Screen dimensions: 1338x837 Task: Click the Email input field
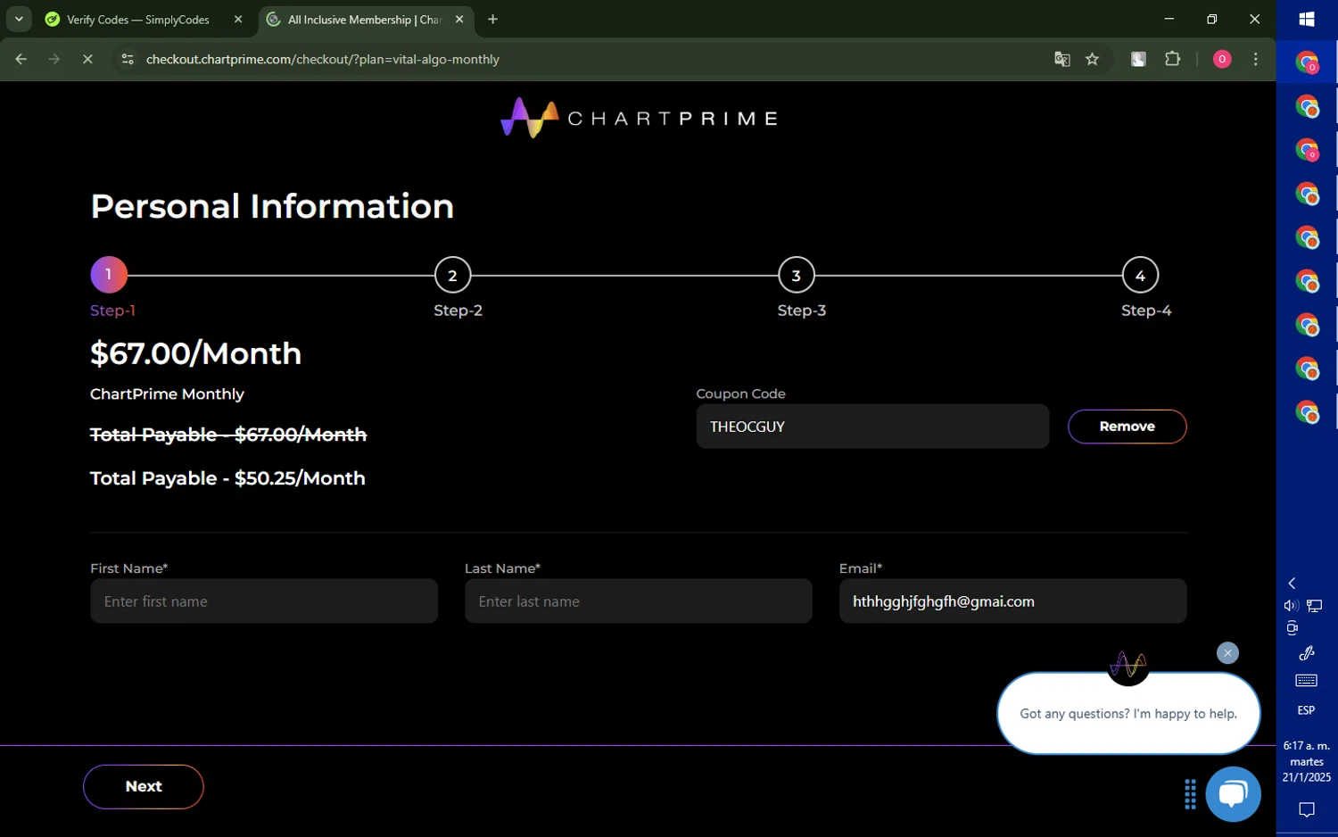click(x=1012, y=601)
